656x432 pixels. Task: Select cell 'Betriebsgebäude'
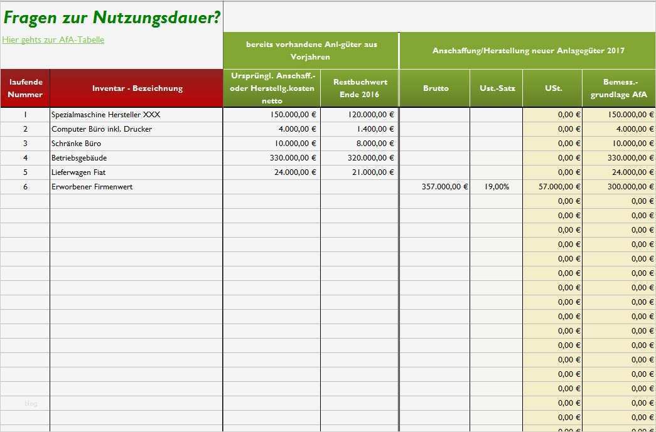click(136, 158)
